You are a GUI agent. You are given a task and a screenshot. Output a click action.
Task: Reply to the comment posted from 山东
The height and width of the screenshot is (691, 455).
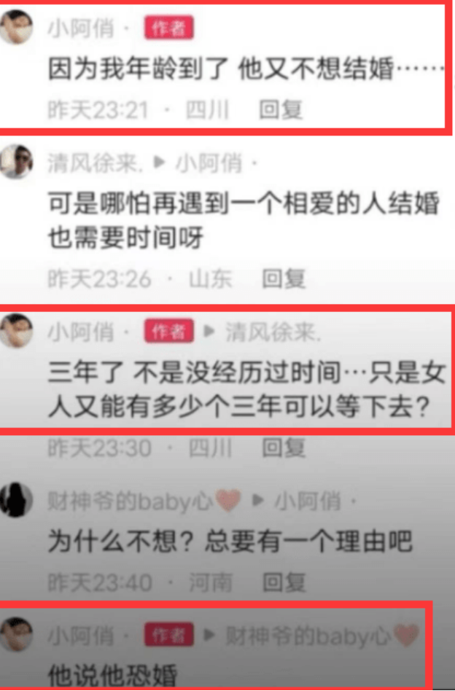[x=284, y=279]
